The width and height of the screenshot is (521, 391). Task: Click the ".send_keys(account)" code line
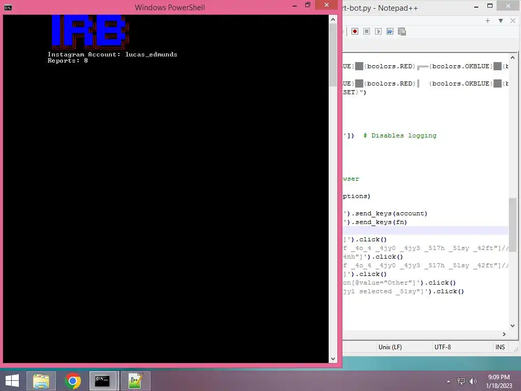[x=386, y=213]
